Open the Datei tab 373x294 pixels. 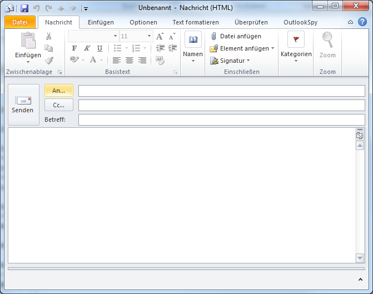click(x=20, y=22)
